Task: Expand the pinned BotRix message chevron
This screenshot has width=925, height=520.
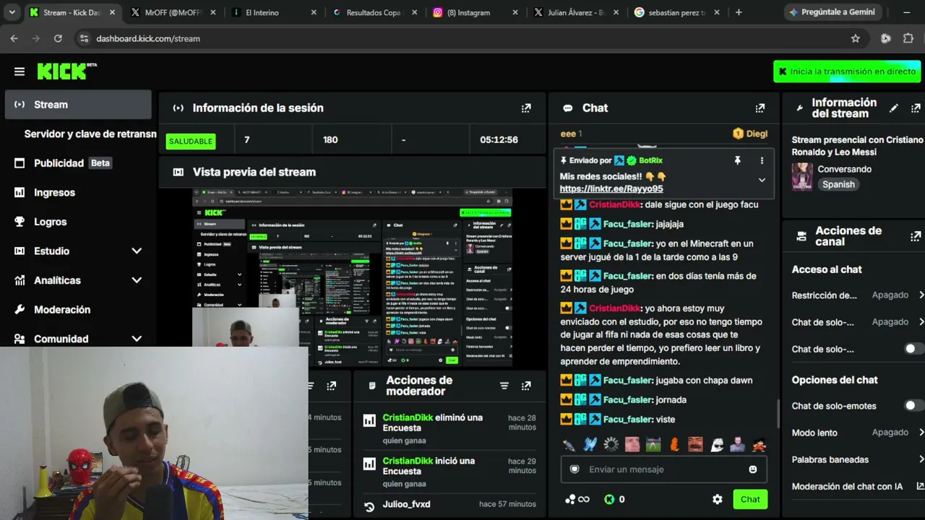Action: click(761, 180)
